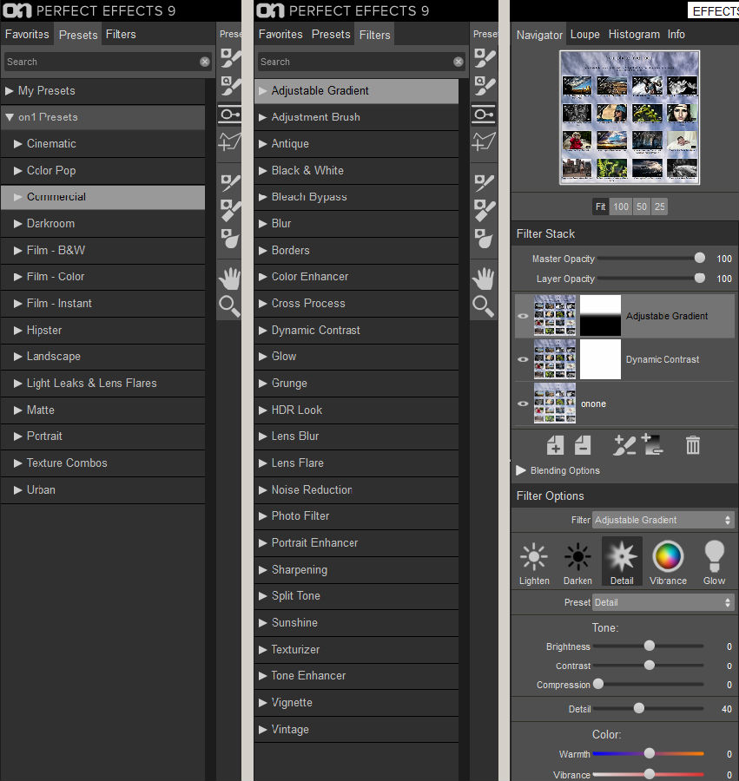Click the brush plus/minus mask icon
The width and height of the screenshot is (739, 781).
(624, 445)
